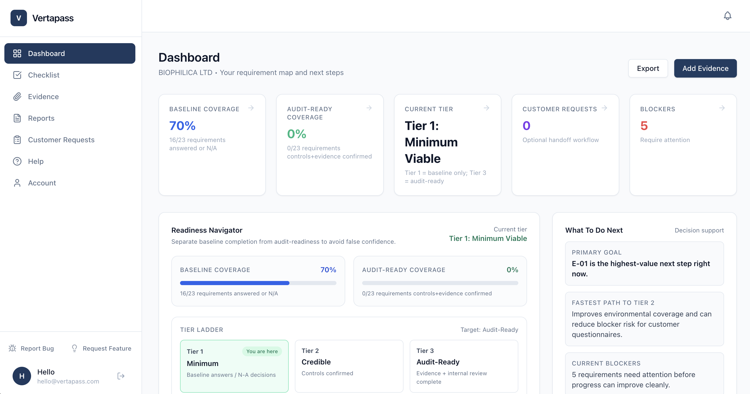Select the Tier 1 'You are here' card
The height and width of the screenshot is (394, 750).
pos(234,366)
